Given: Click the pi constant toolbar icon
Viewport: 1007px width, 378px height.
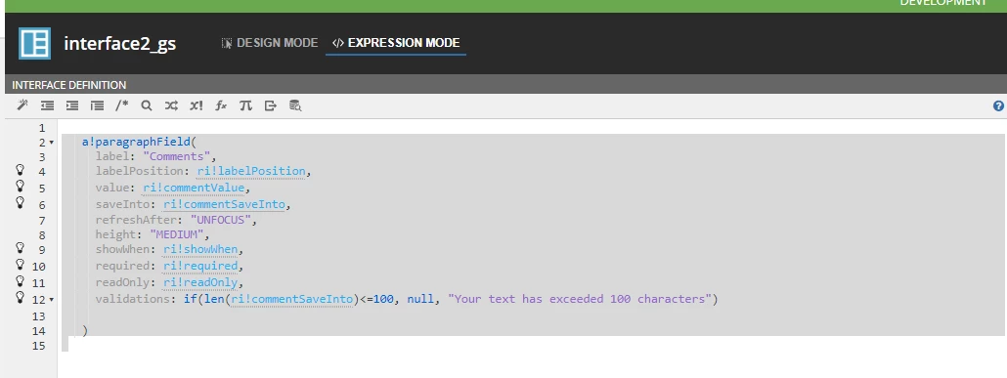Looking at the screenshot, I should coord(245,105).
